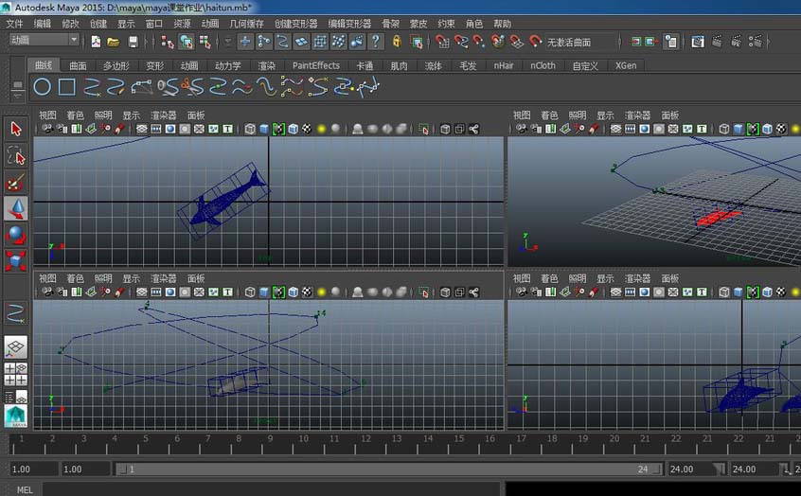The width and height of the screenshot is (801, 496).
Task: Click the NURBS square shelf icon
Action: [67, 87]
